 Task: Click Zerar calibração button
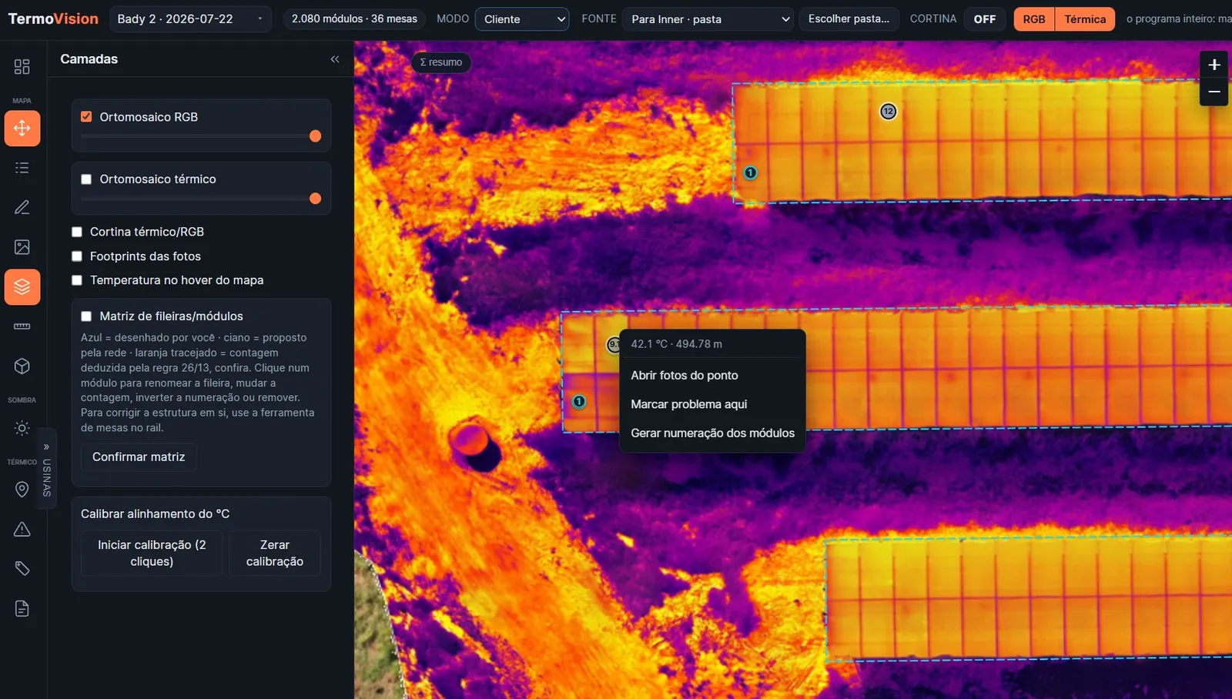click(x=275, y=554)
